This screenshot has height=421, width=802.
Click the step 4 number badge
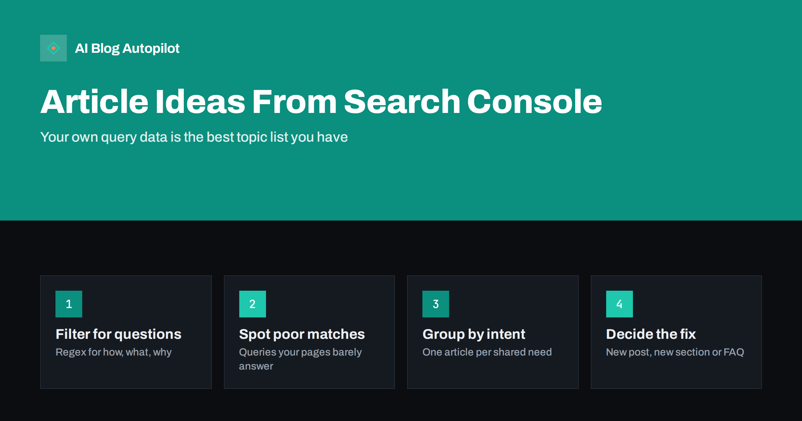pos(620,304)
